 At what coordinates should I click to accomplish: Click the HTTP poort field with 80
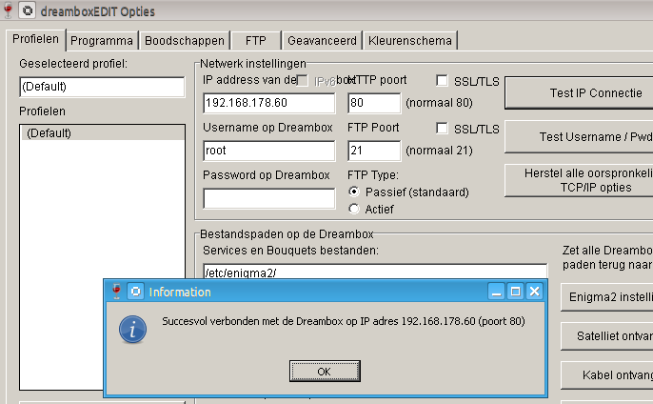pos(374,103)
